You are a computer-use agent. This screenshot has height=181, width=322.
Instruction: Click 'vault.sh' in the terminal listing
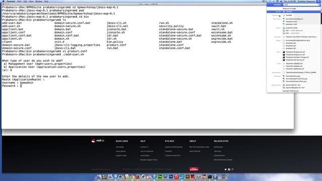tap(218, 29)
